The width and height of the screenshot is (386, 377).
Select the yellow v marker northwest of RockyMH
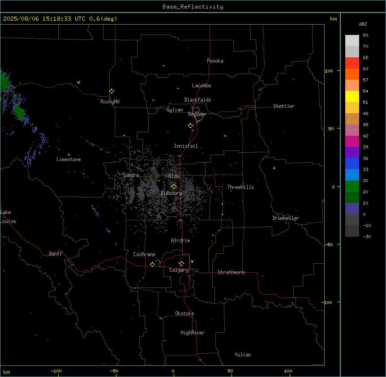(78, 82)
